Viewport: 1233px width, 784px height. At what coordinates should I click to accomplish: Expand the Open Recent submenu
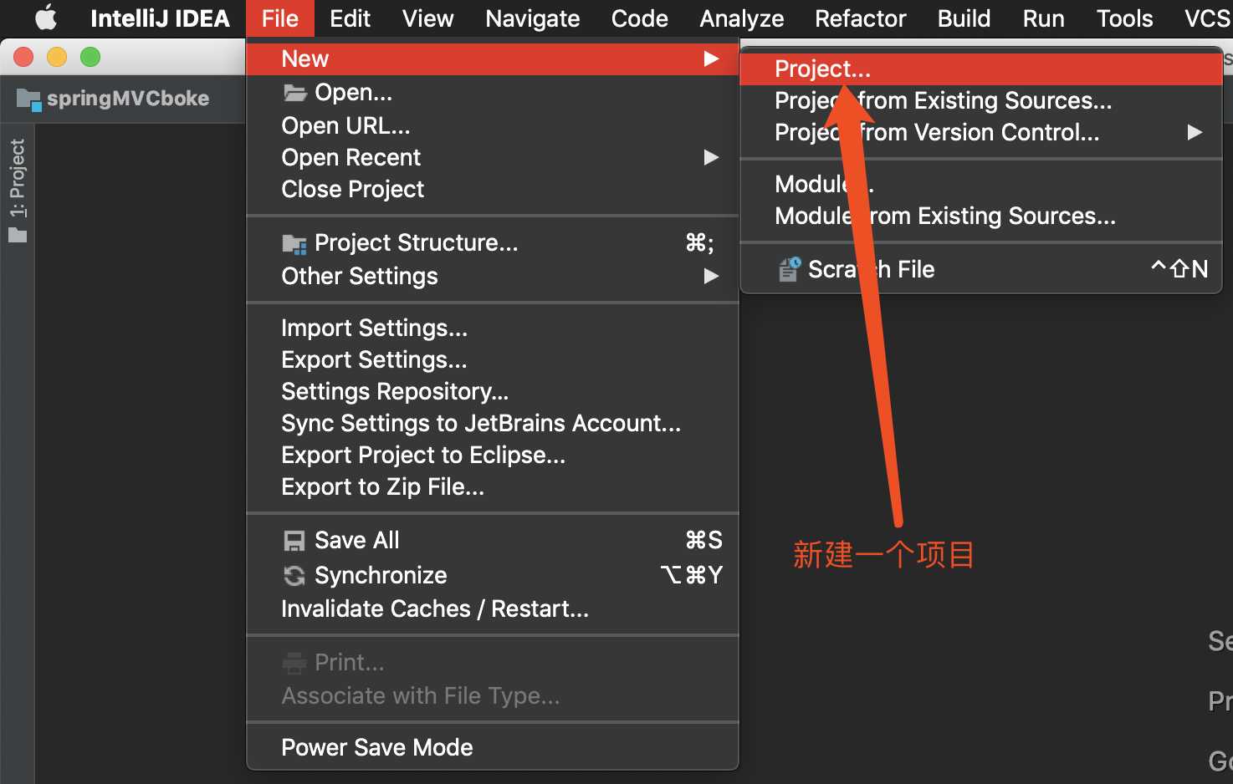[x=493, y=157]
